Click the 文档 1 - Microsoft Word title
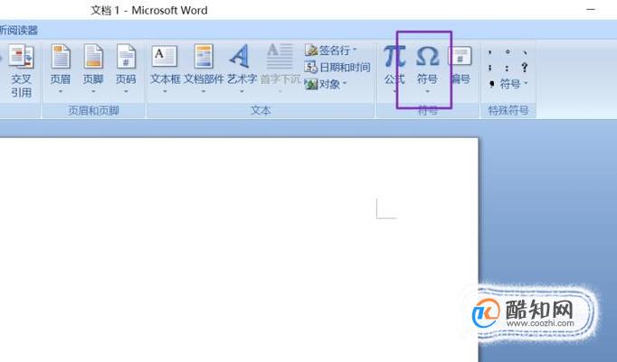The width and height of the screenshot is (617, 362). pyautogui.click(x=149, y=10)
